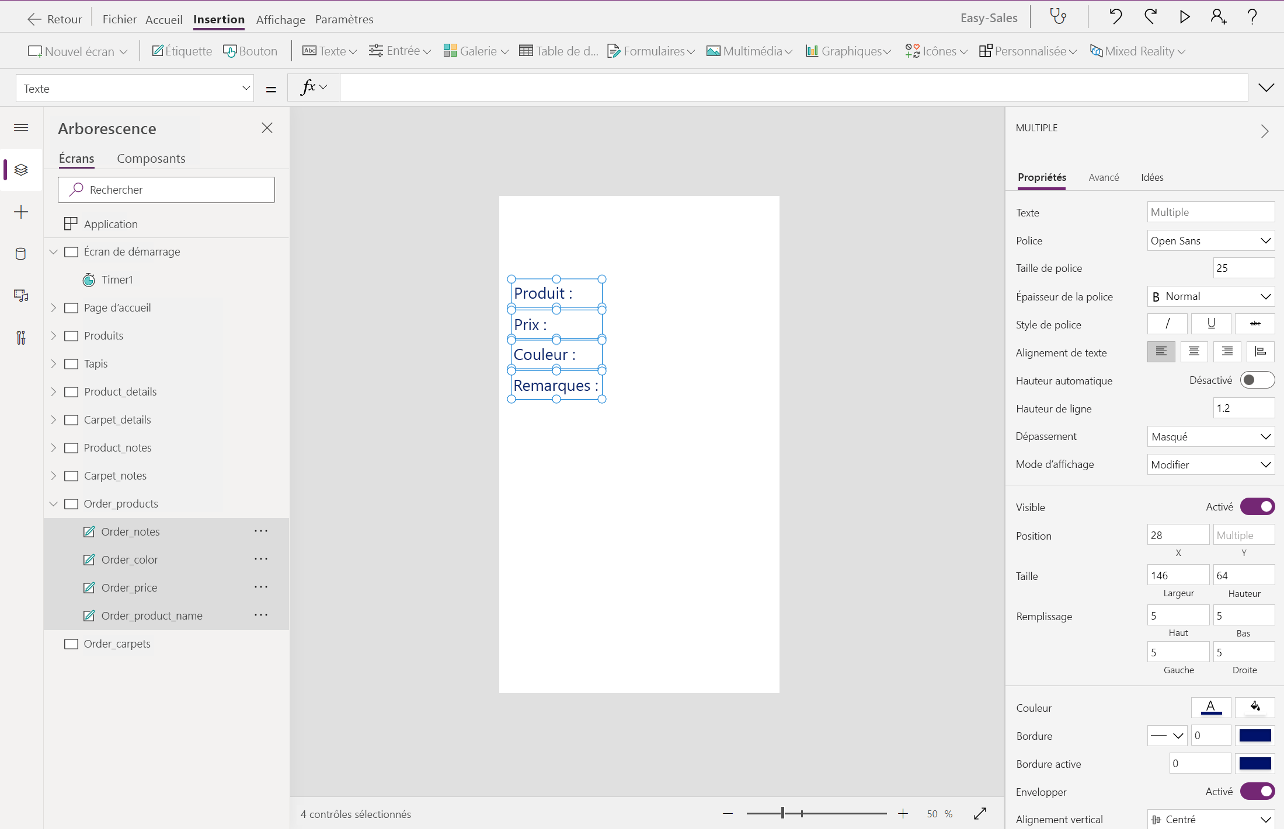Open the Data cylinder icon

coord(21,254)
